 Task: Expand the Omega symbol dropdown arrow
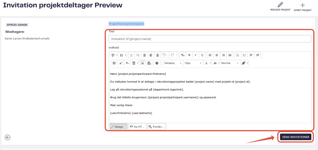(125, 55)
